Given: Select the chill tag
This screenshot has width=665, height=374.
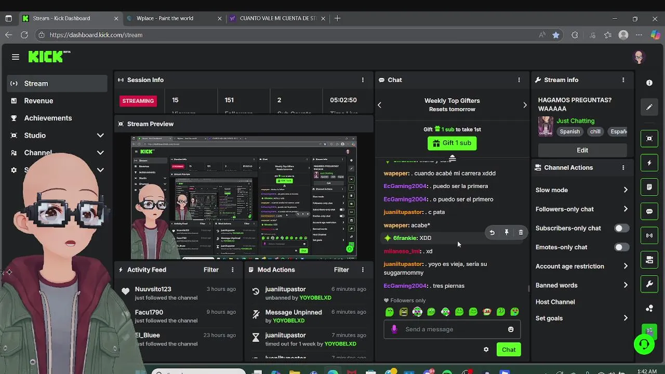Looking at the screenshot, I should 595,131.
